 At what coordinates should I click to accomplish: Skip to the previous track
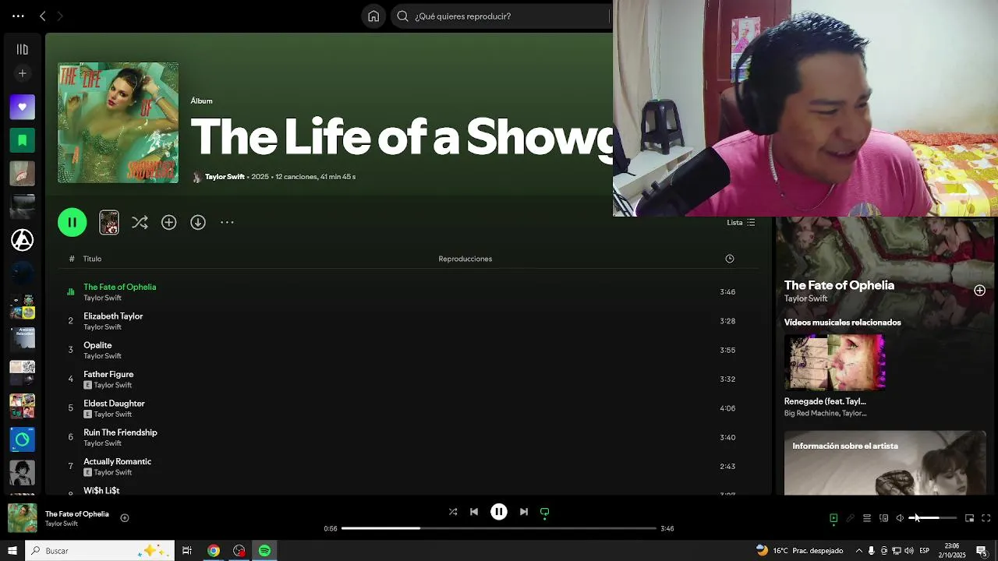pyautogui.click(x=474, y=512)
